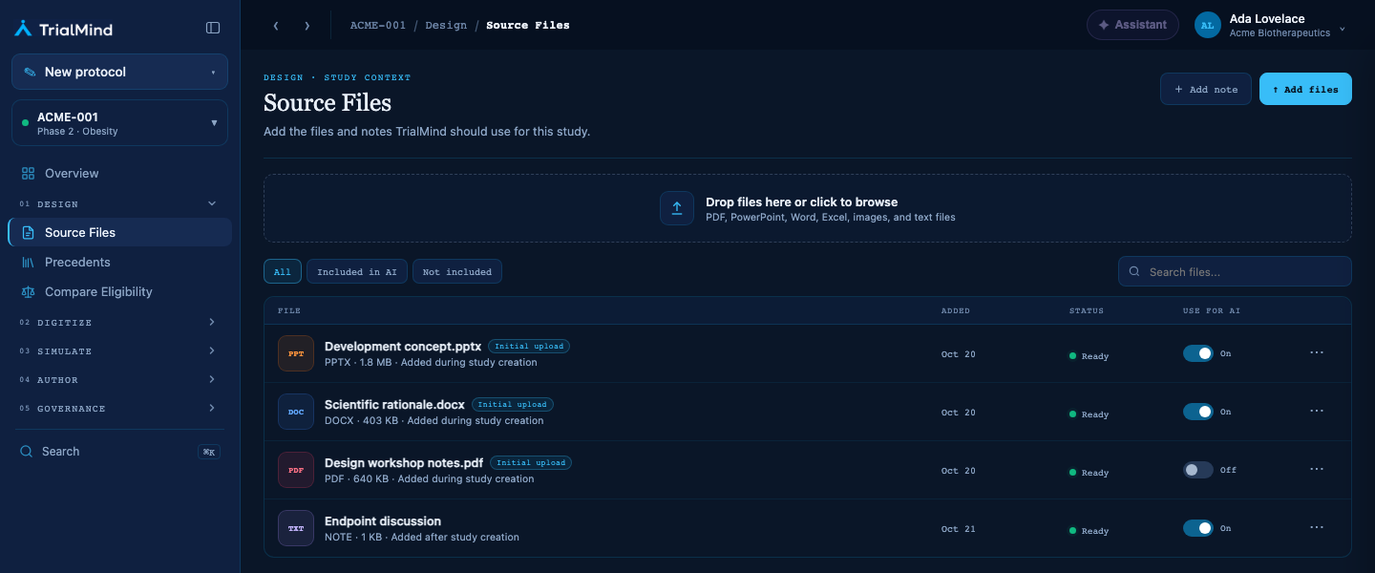Screen dimensions: 1375x573
Task: Click the New protocol button label
Action: pyautogui.click(x=85, y=73)
